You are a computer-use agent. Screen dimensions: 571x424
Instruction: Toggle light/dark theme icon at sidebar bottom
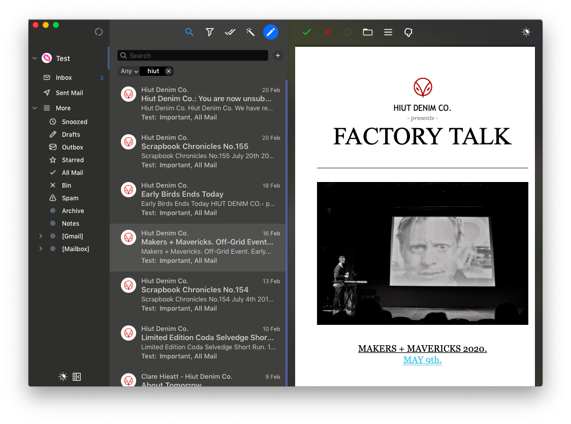63,377
